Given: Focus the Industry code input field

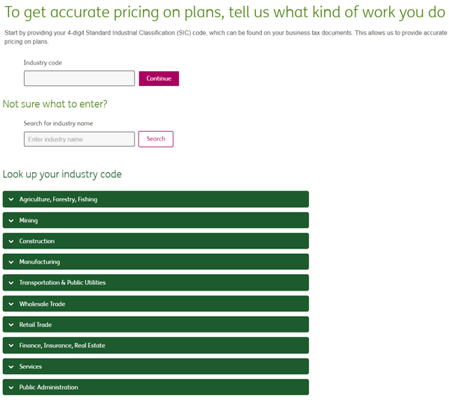Looking at the screenshot, I should [79, 79].
